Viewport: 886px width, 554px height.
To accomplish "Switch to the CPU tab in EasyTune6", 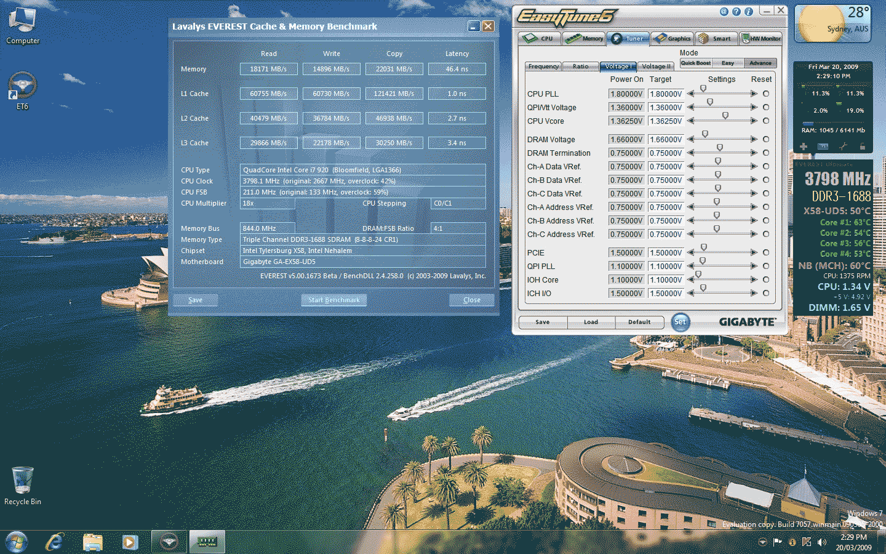I will (x=539, y=38).
